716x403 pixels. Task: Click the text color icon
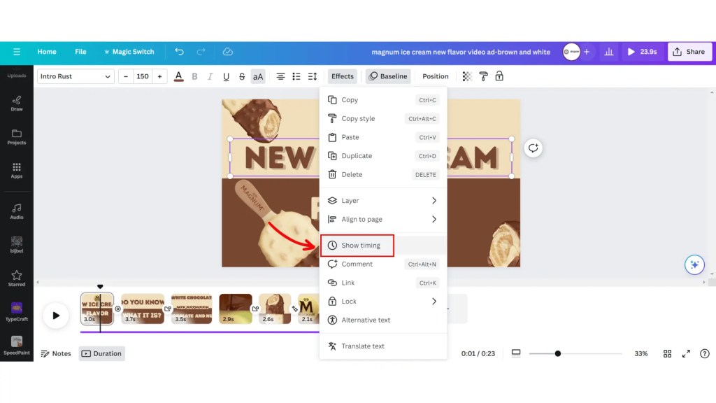click(178, 76)
